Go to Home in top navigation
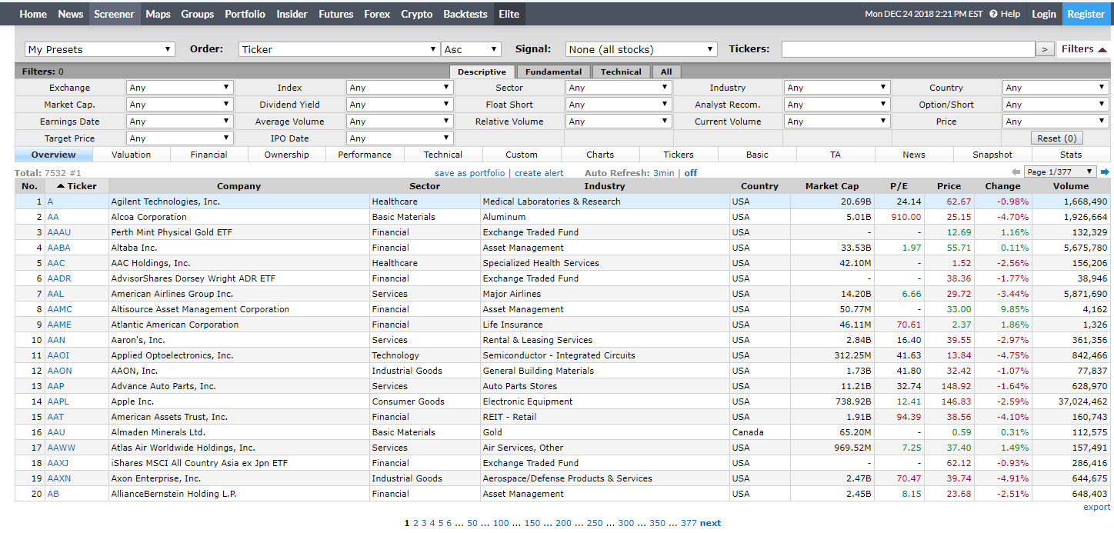The width and height of the screenshot is (1114, 533). [x=33, y=14]
